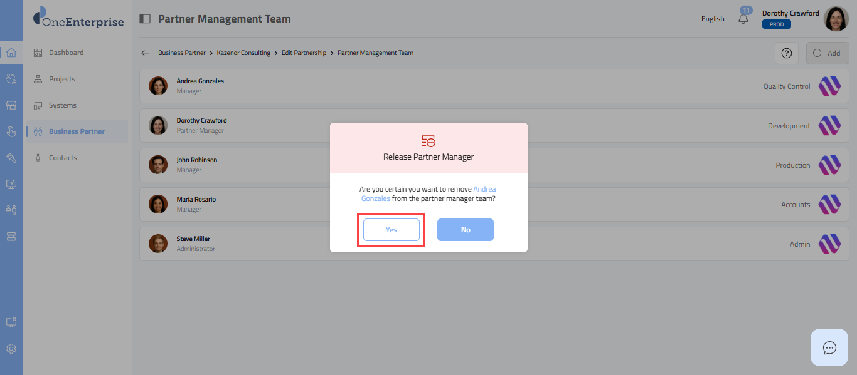
Task: Open the help question mark icon
Action: (786, 53)
